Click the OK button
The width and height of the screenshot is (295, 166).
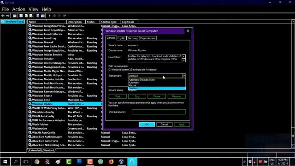147,125
